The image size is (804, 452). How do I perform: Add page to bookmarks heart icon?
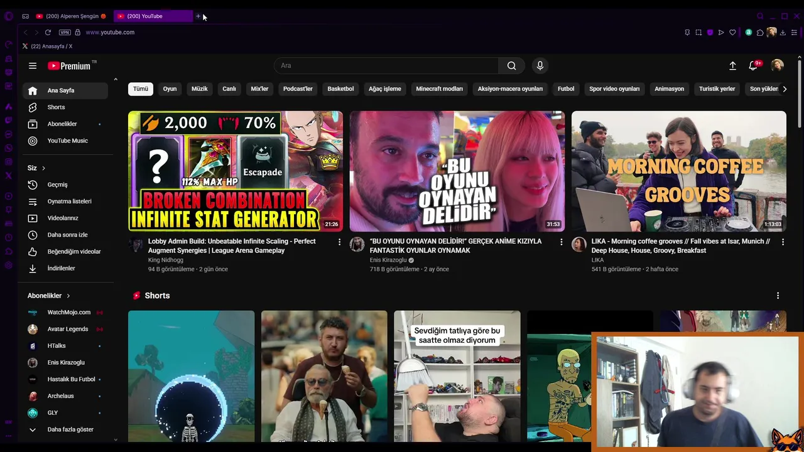pyautogui.click(x=732, y=32)
